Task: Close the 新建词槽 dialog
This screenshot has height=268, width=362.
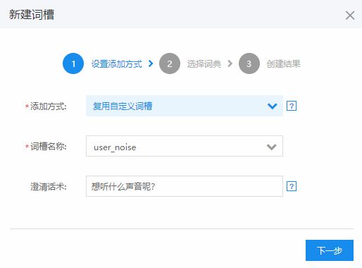Action: pos(350,16)
